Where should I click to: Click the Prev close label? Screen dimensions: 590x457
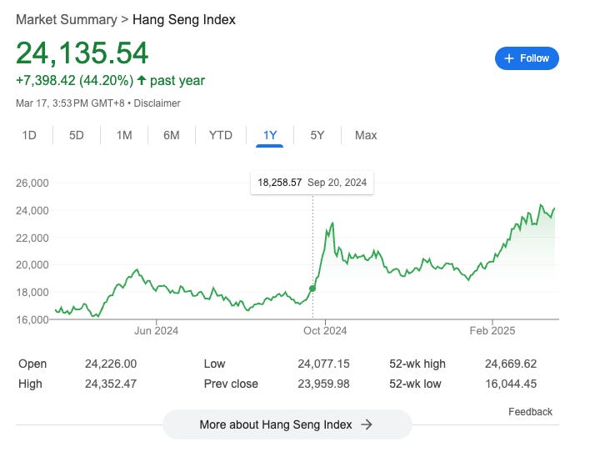point(231,384)
